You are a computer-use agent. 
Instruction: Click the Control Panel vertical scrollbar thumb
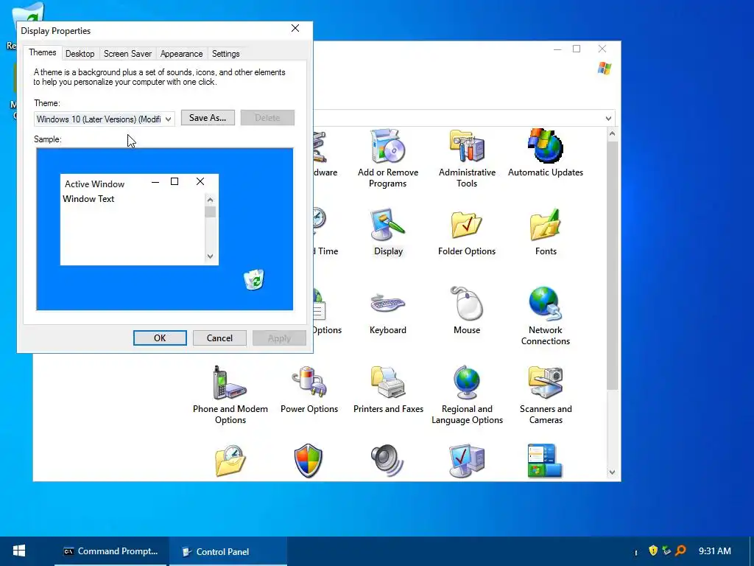pos(612,265)
